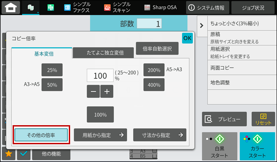Set ratio to 400%
277x162 pixels.
point(154,85)
